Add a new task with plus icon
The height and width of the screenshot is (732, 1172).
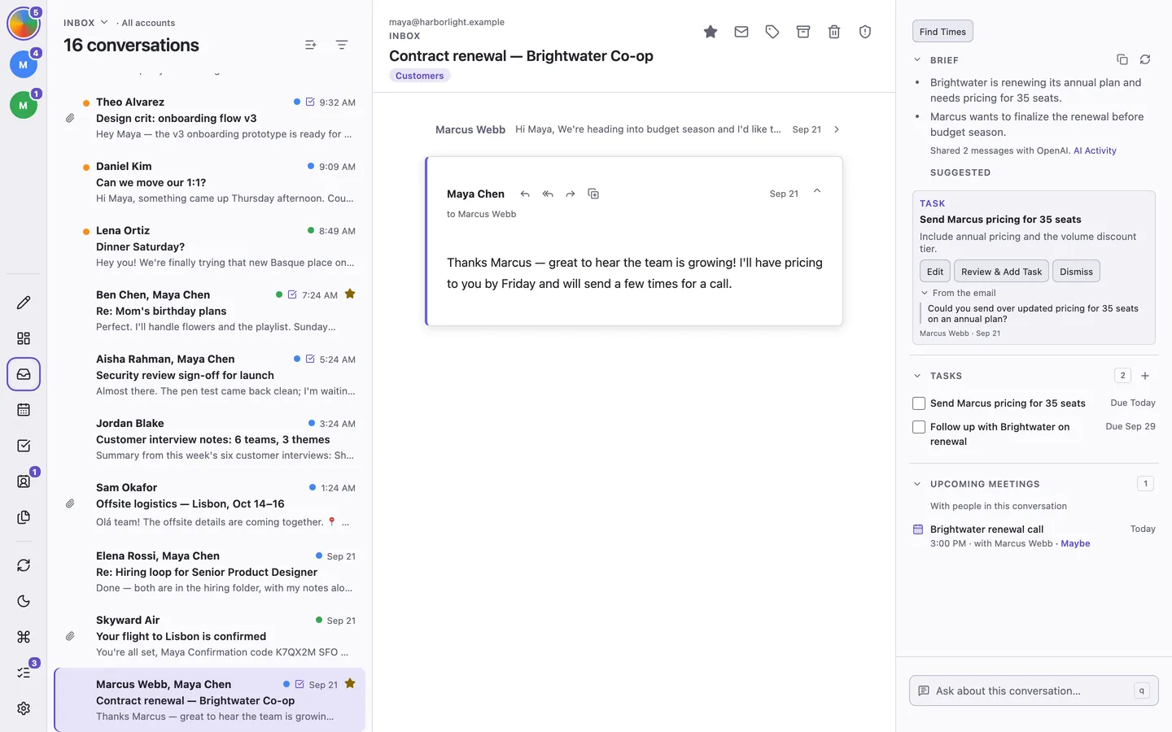pyautogui.click(x=1145, y=376)
